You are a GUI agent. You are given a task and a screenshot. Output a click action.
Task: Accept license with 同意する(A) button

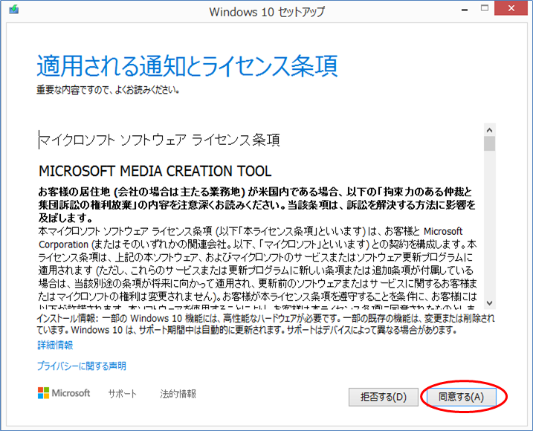point(462,397)
